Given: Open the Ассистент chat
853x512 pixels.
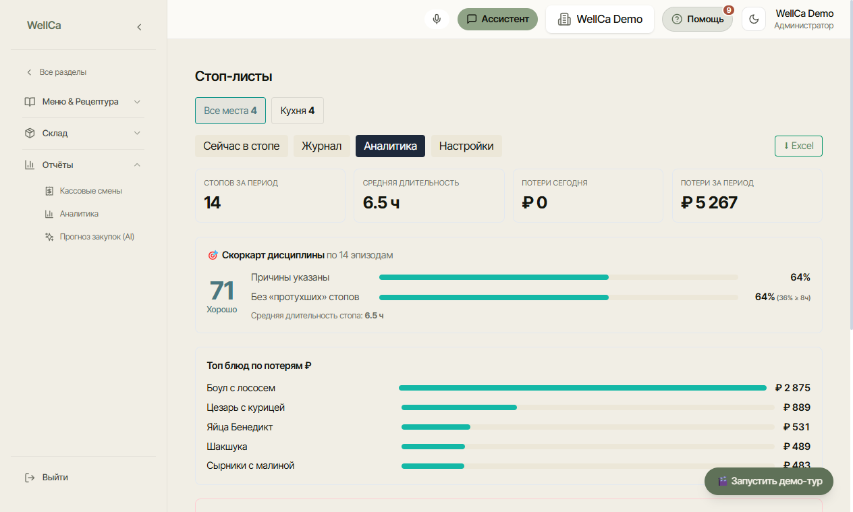Looking at the screenshot, I should [x=497, y=19].
